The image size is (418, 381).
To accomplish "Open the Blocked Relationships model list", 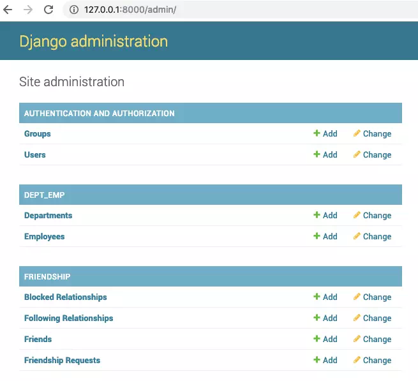I will click(66, 297).
